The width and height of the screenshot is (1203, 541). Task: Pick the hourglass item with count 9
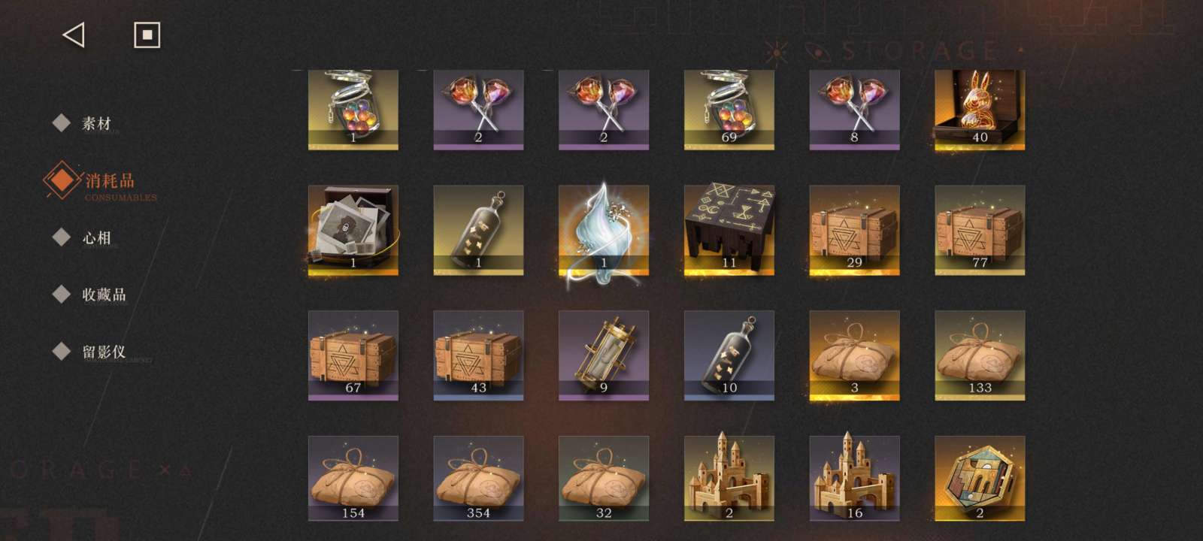tap(604, 355)
